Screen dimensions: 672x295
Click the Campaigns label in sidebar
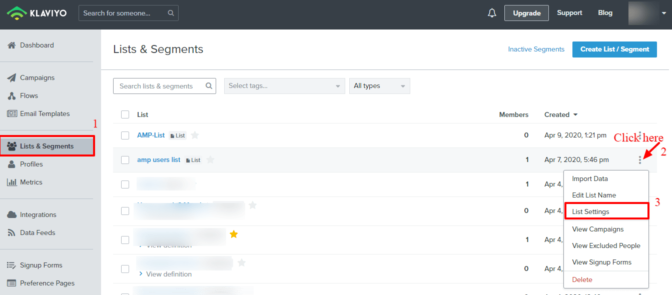click(37, 77)
